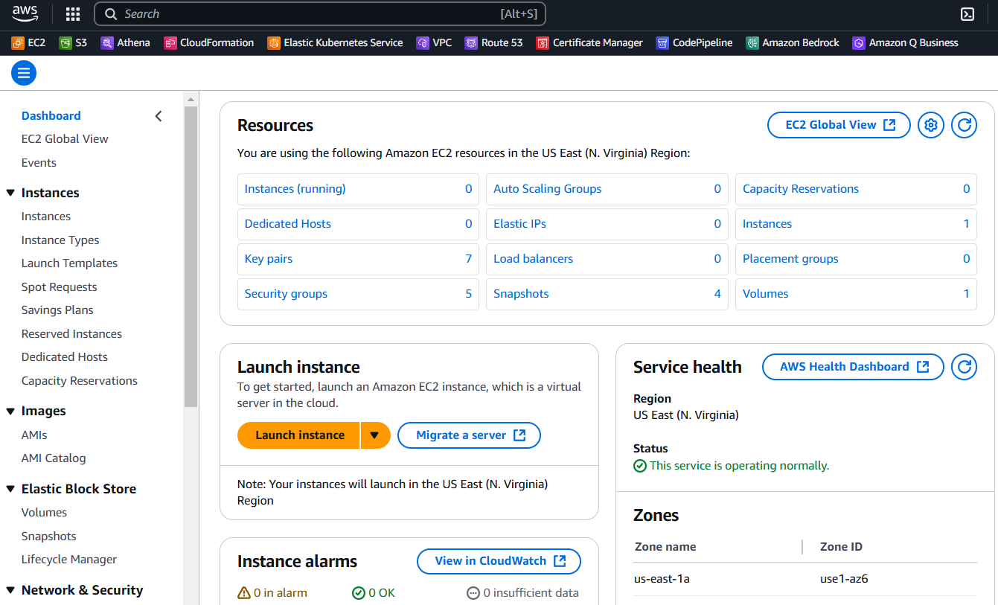998x605 pixels.
Task: Click the Migrate a server button
Action: [469, 435]
